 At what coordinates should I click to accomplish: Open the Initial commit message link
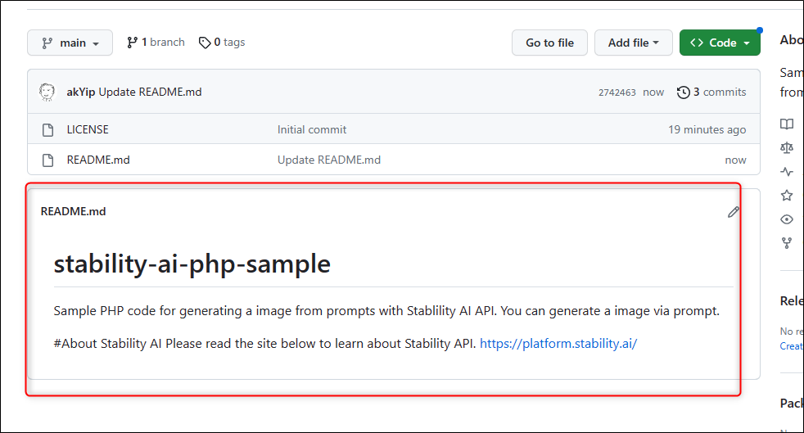coord(312,129)
